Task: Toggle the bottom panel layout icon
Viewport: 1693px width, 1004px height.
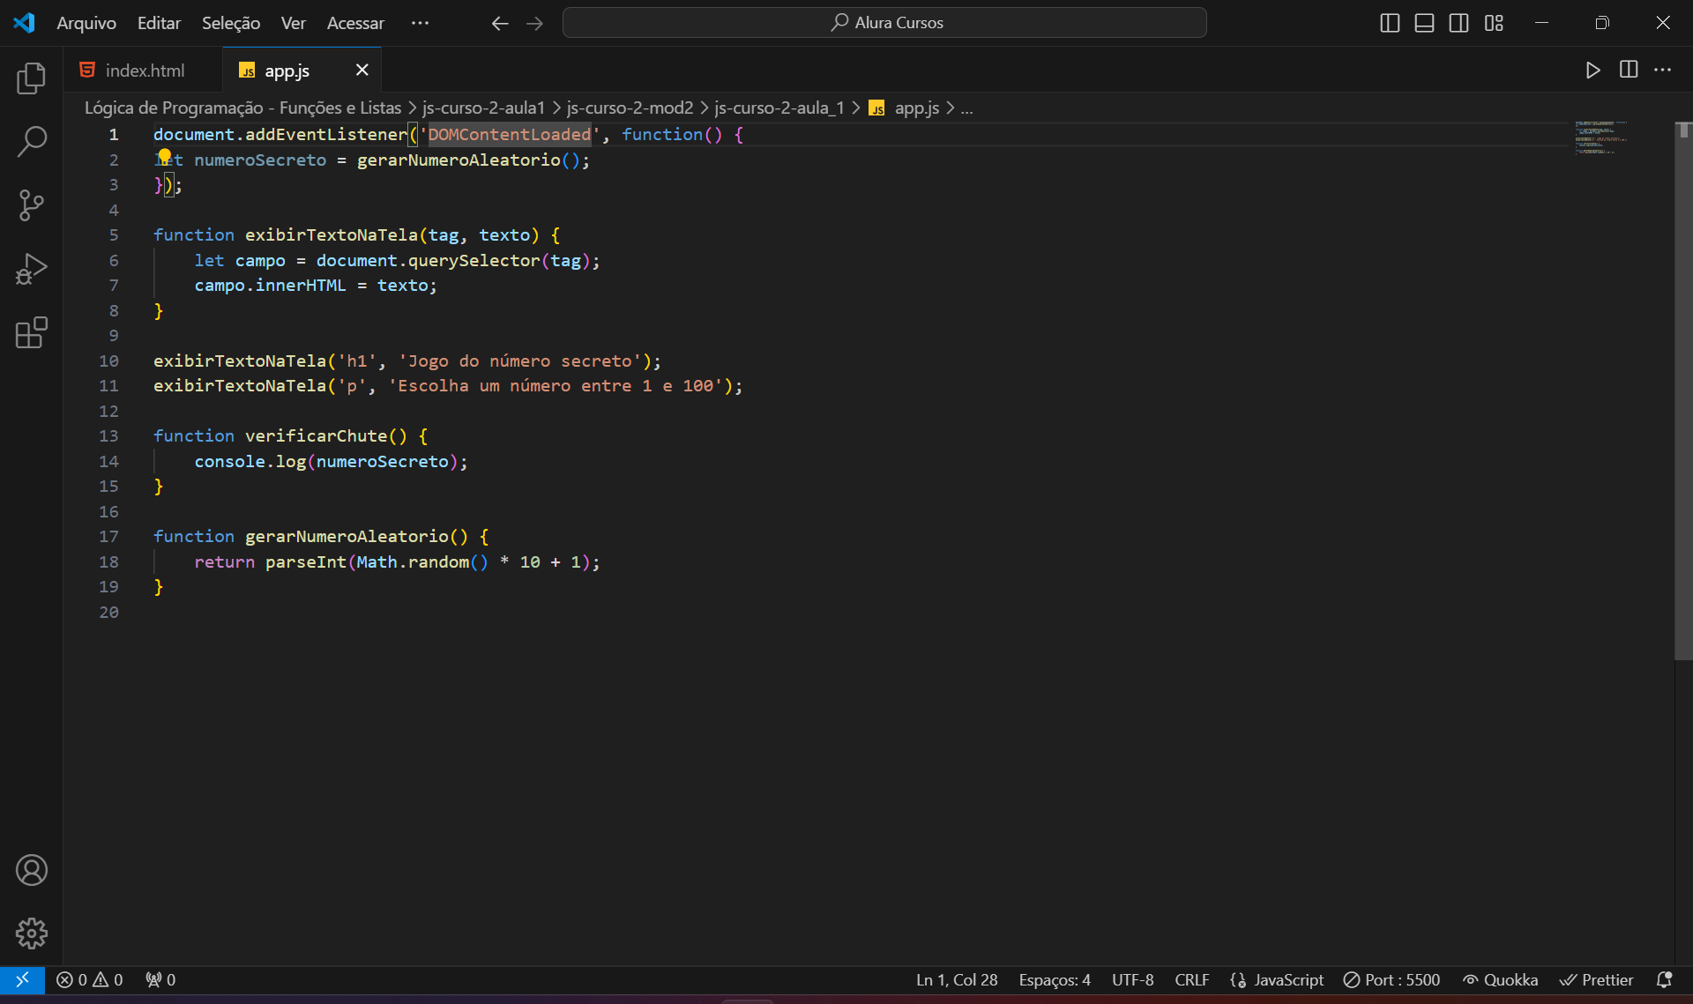Action: click(x=1424, y=23)
